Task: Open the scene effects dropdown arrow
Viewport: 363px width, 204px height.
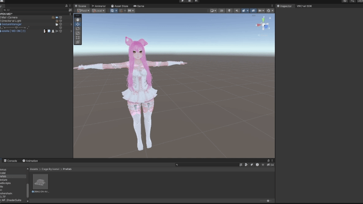Action: (x=248, y=11)
